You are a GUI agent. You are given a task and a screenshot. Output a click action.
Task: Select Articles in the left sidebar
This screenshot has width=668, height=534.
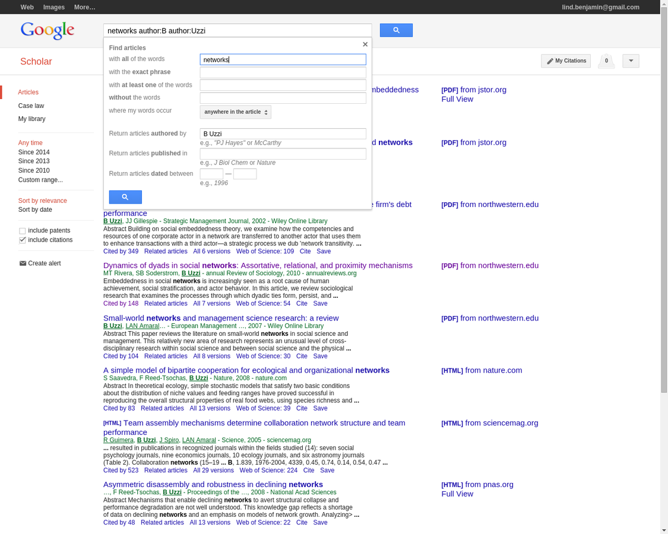[28, 92]
